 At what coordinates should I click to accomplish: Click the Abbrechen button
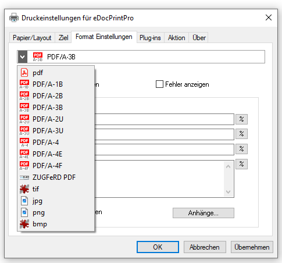coord(205,247)
